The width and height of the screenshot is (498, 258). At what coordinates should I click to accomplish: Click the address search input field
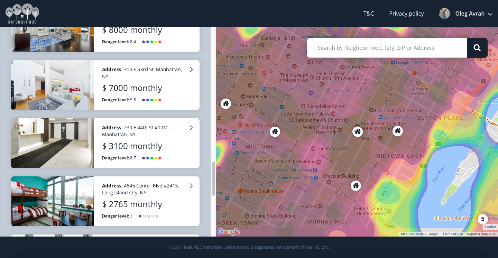387,48
